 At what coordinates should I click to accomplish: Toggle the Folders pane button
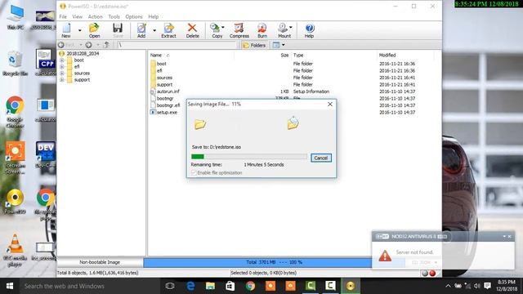254,45
